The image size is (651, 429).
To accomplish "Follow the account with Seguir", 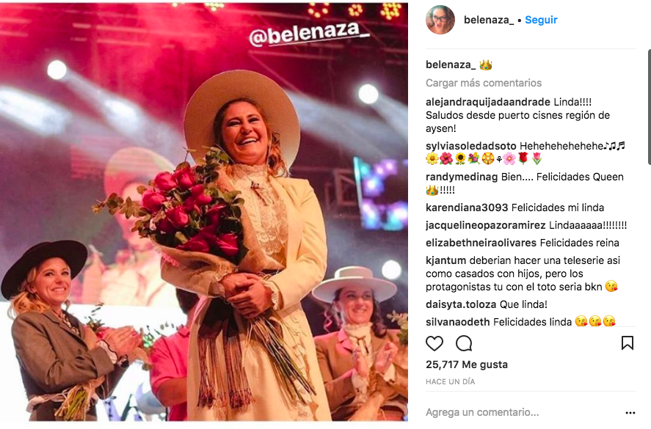I will (x=541, y=20).
